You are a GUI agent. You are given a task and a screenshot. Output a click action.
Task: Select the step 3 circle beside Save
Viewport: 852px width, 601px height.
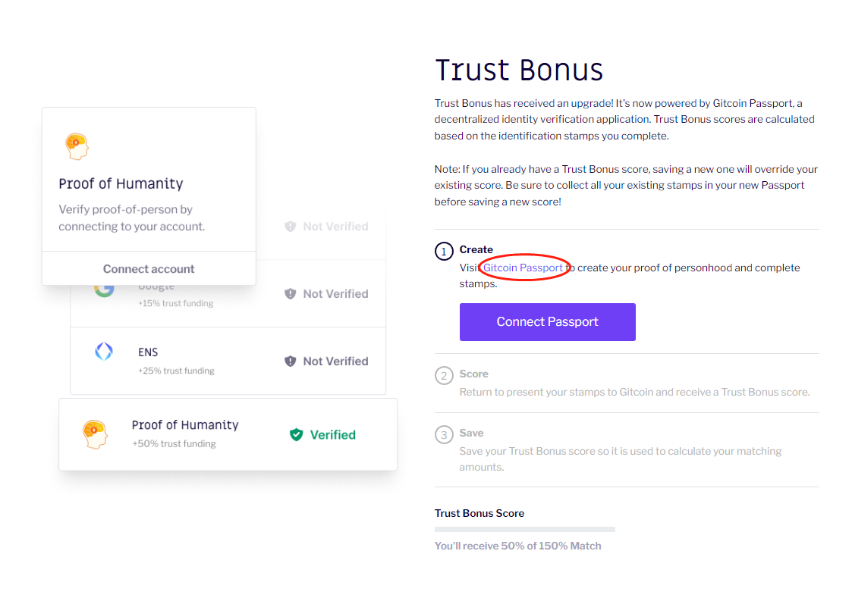point(444,434)
